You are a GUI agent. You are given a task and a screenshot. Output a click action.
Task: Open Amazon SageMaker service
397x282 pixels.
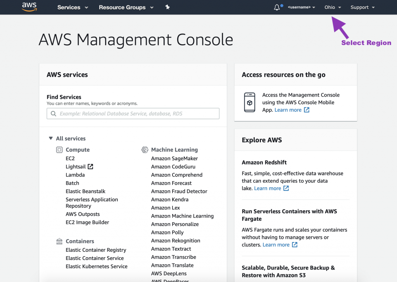click(174, 158)
